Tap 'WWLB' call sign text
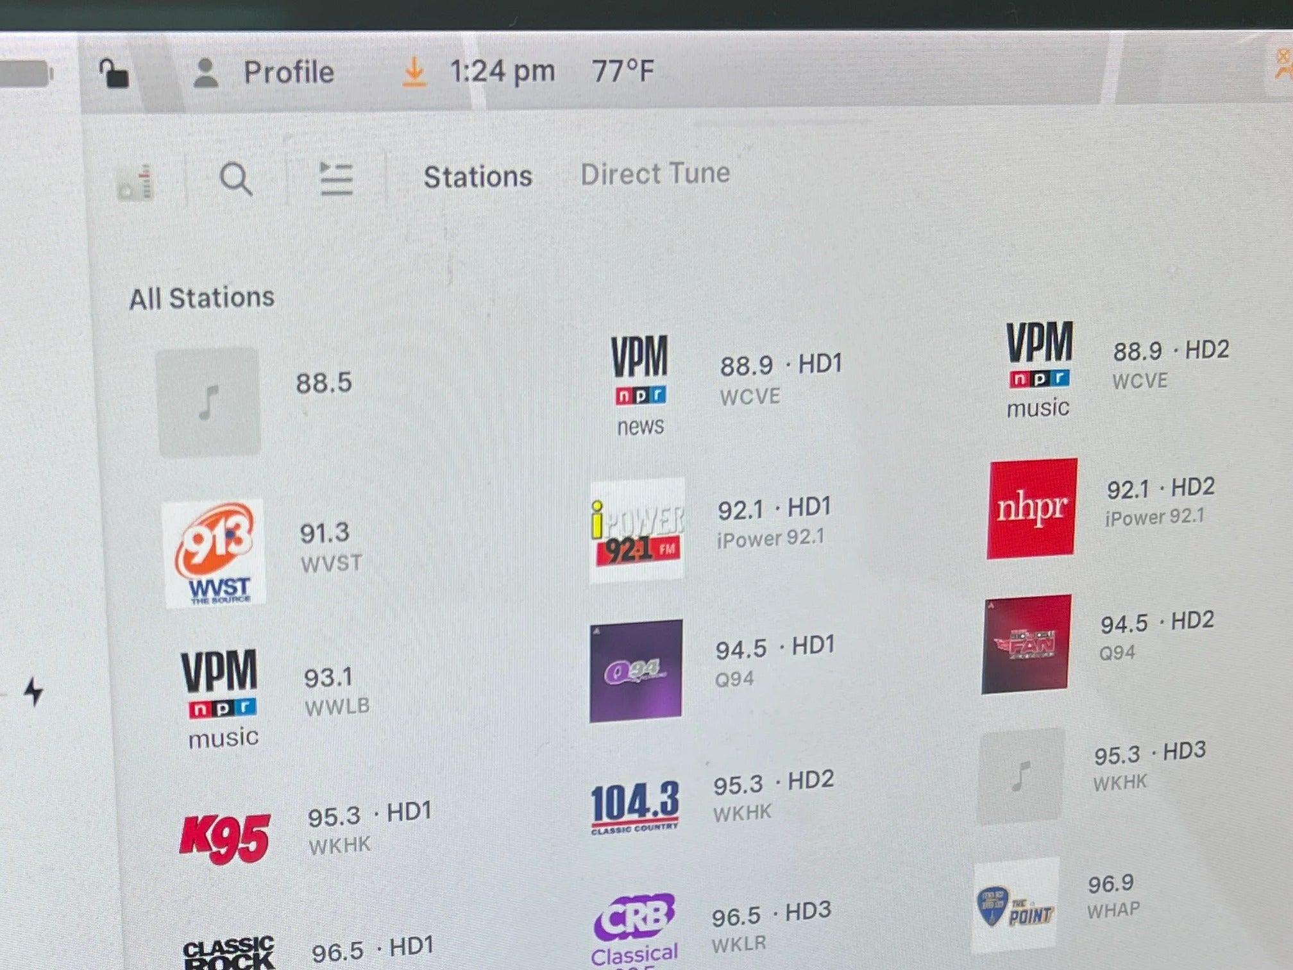Viewport: 1293px width, 970px height. [337, 707]
